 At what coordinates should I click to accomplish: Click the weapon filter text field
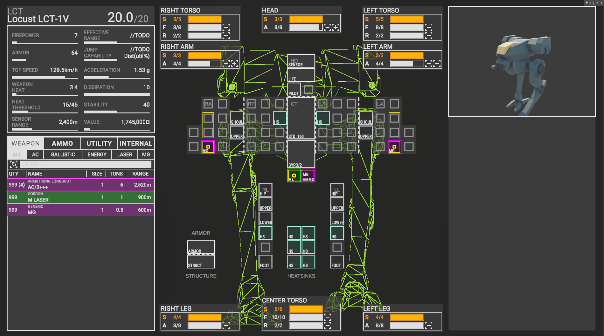click(86, 164)
